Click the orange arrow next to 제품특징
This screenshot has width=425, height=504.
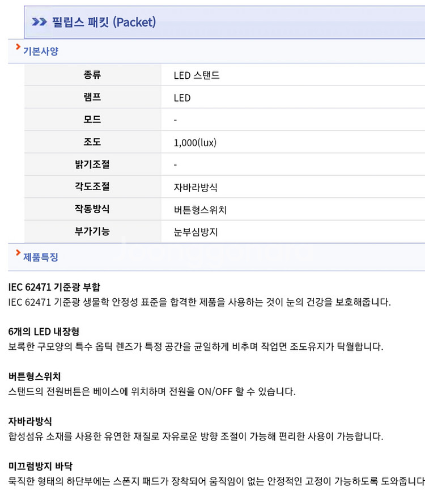[x=18, y=253]
